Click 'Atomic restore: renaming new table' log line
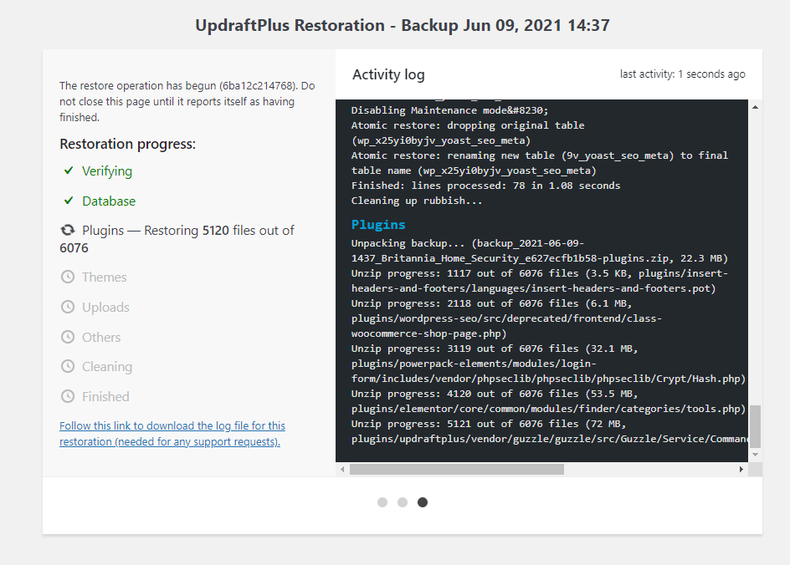790x565 pixels. coord(540,163)
